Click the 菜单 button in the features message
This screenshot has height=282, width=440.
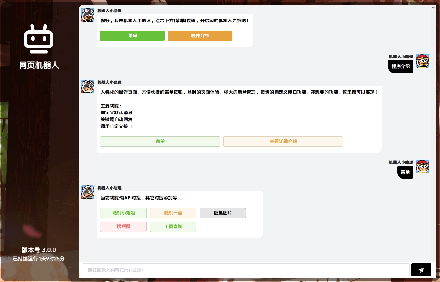(x=160, y=141)
